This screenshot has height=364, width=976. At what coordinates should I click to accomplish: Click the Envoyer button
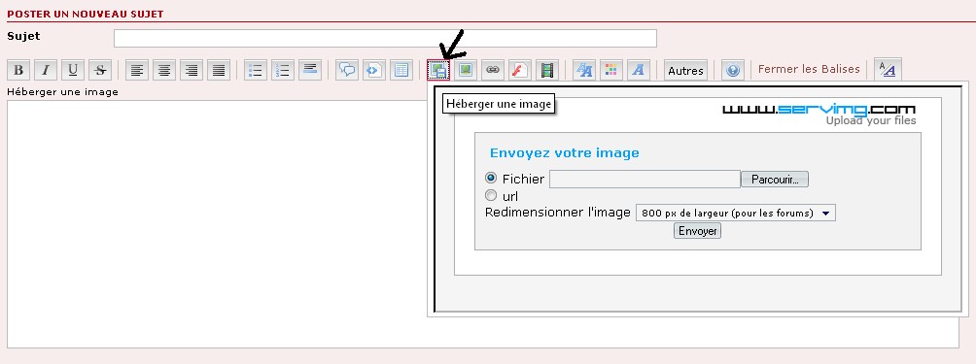click(x=697, y=231)
